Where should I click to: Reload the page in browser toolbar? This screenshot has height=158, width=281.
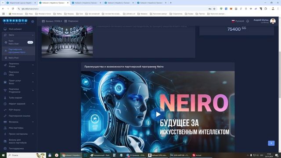[x=13, y=9]
